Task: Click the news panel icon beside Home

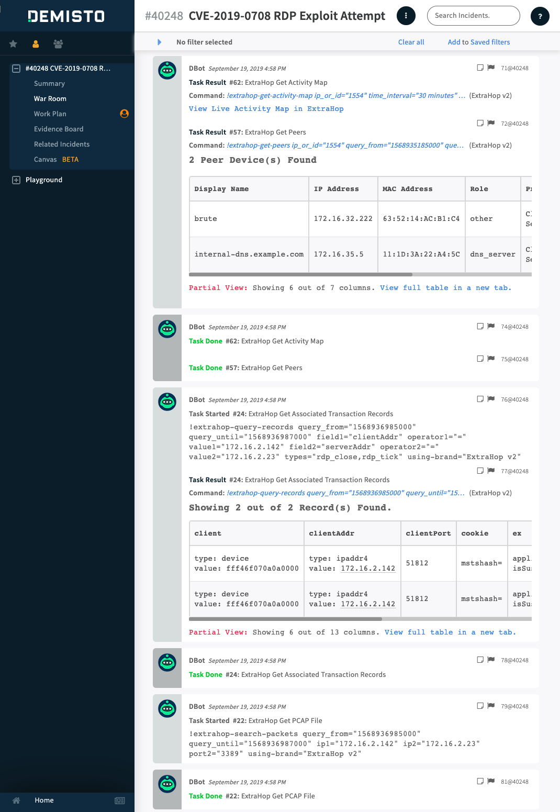Action: pyautogui.click(x=120, y=800)
